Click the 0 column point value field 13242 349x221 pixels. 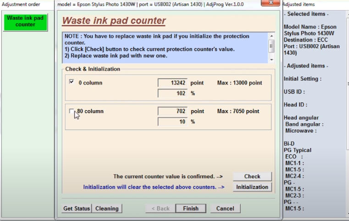point(172,83)
